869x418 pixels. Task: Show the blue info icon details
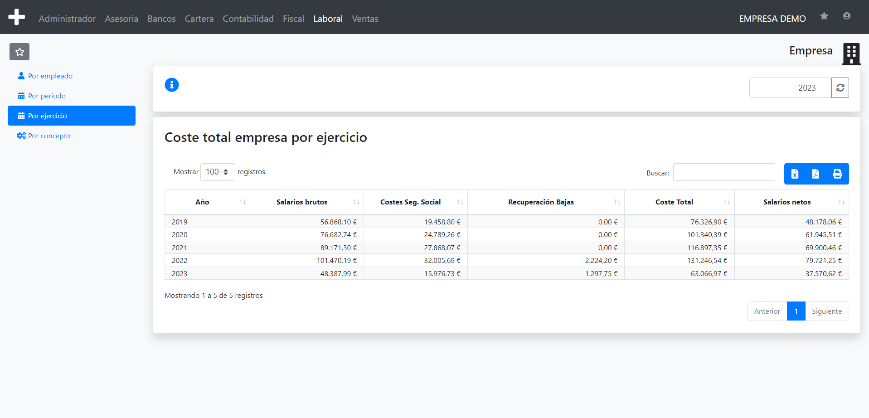click(172, 85)
